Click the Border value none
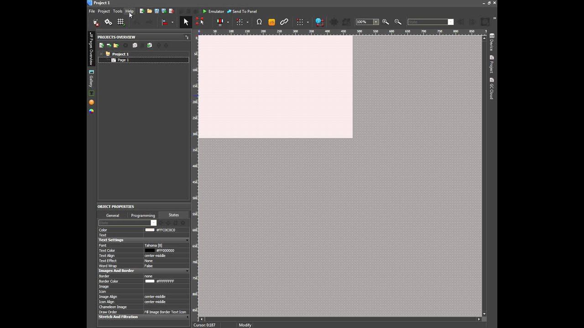This screenshot has width=584, height=328. pyautogui.click(x=166, y=276)
